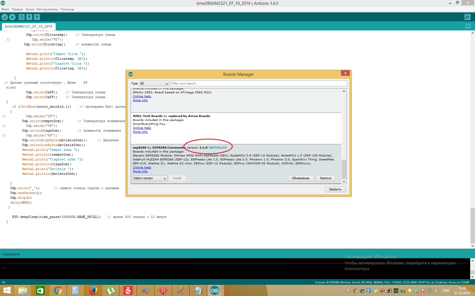Screen dimensions: 475x296
Task: Click the Upload sketch arrow icon
Action: (x=12, y=17)
